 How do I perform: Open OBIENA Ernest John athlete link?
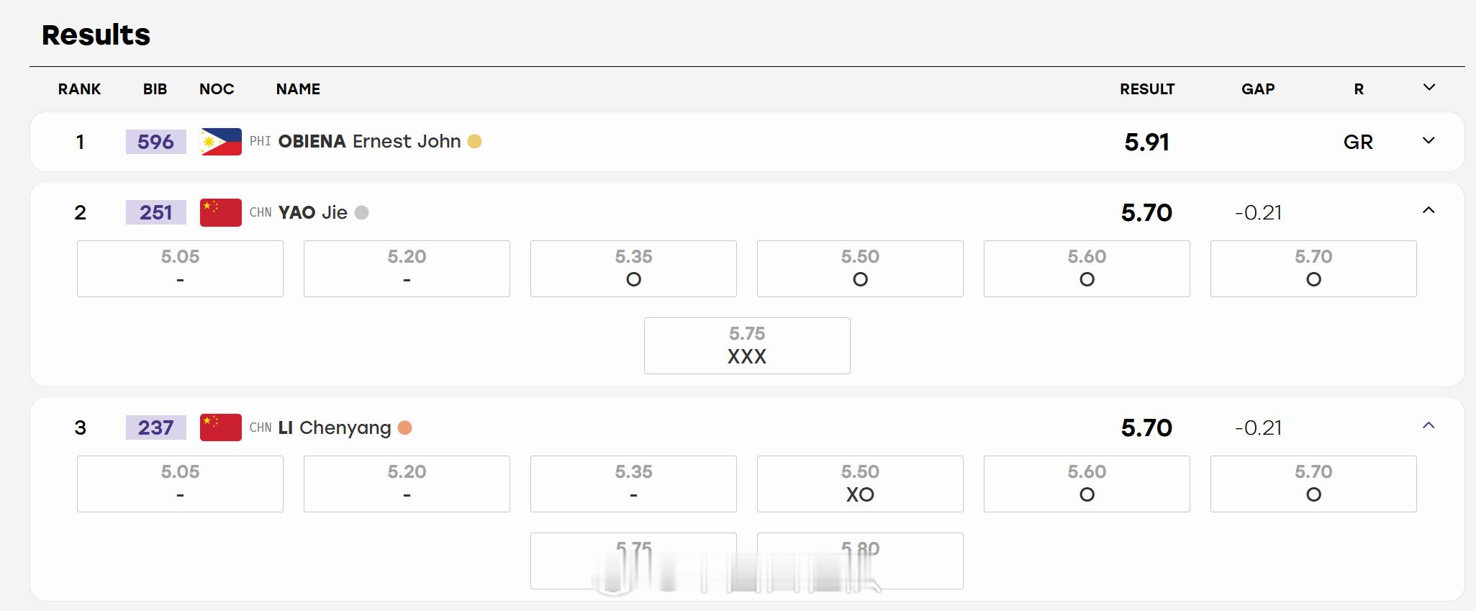(x=369, y=142)
